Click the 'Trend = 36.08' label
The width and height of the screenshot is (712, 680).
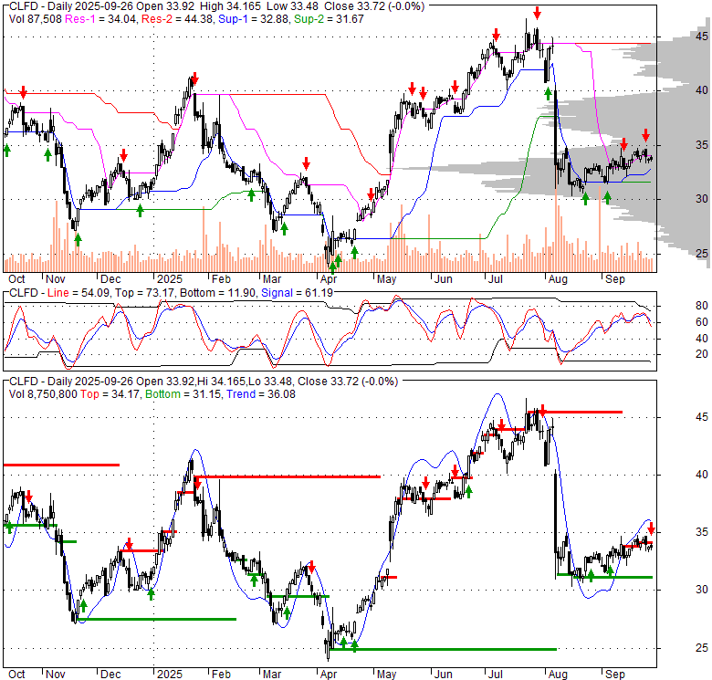[261, 394]
